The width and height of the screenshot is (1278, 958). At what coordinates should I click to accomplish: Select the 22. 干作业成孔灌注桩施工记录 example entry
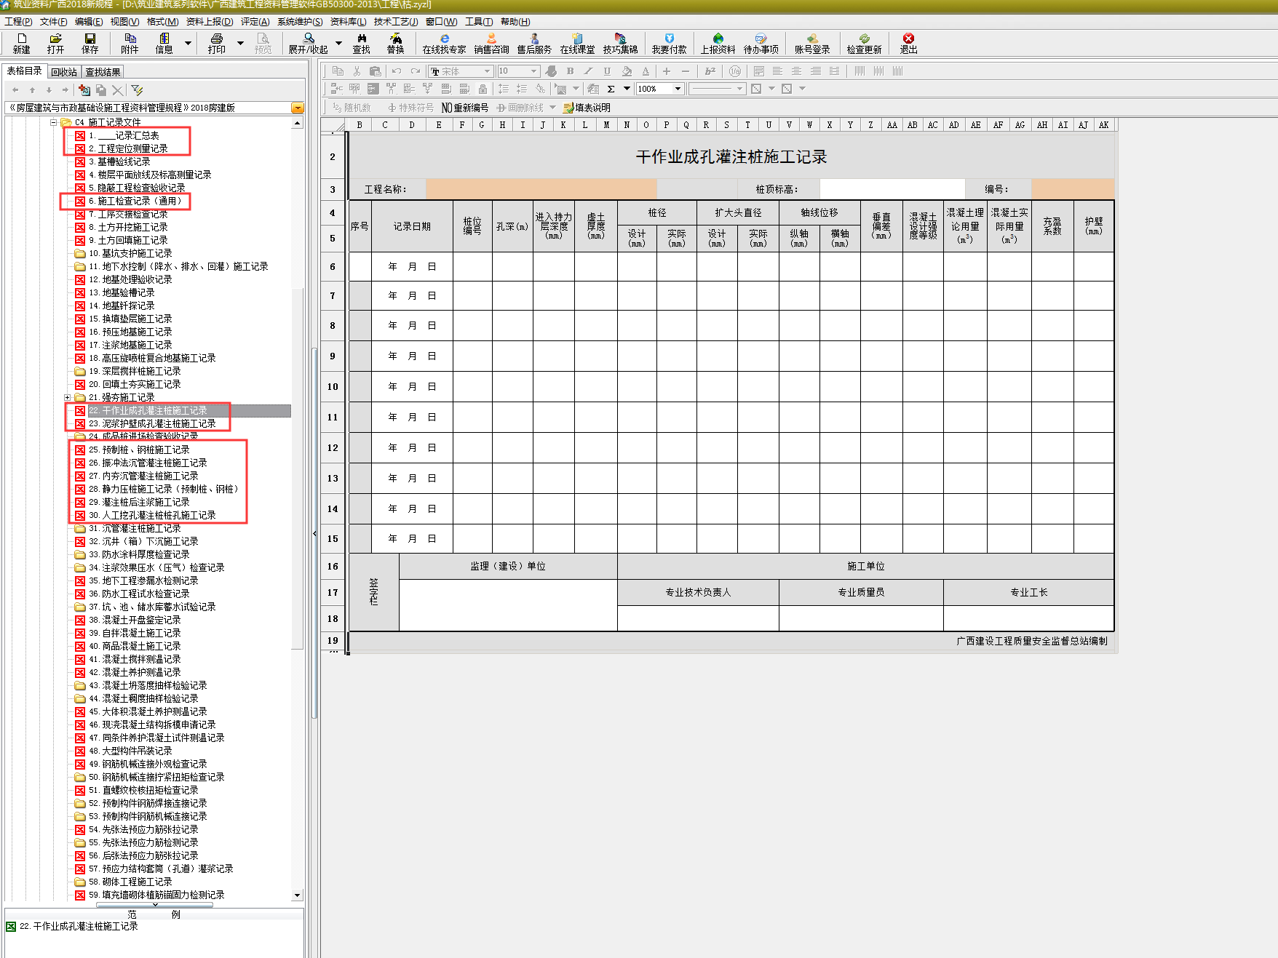tap(78, 927)
